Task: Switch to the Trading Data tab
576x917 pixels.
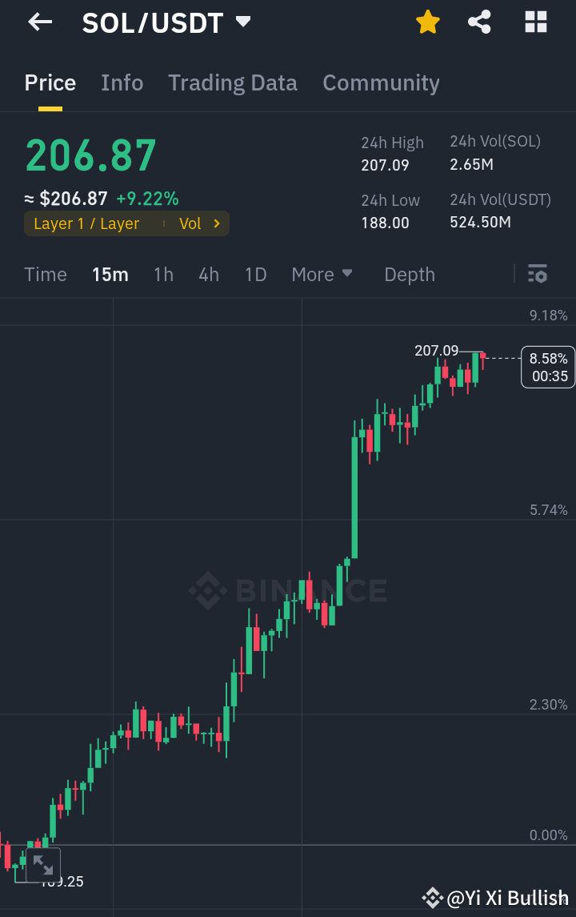Action: click(x=233, y=82)
